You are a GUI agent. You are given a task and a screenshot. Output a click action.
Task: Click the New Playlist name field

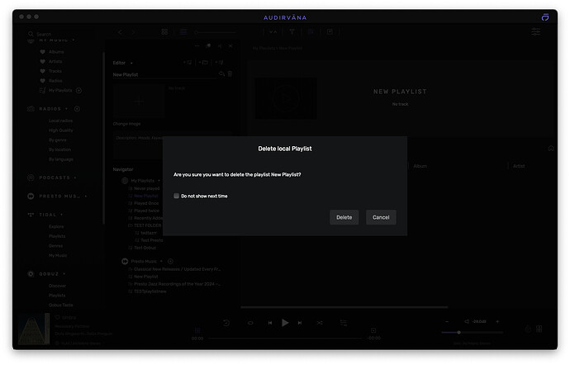164,74
